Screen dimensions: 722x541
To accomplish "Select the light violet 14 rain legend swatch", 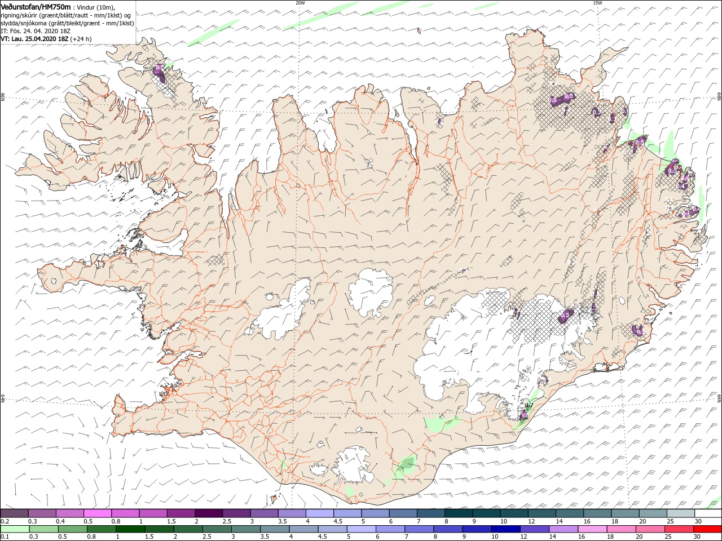I will pyautogui.click(x=563, y=529).
